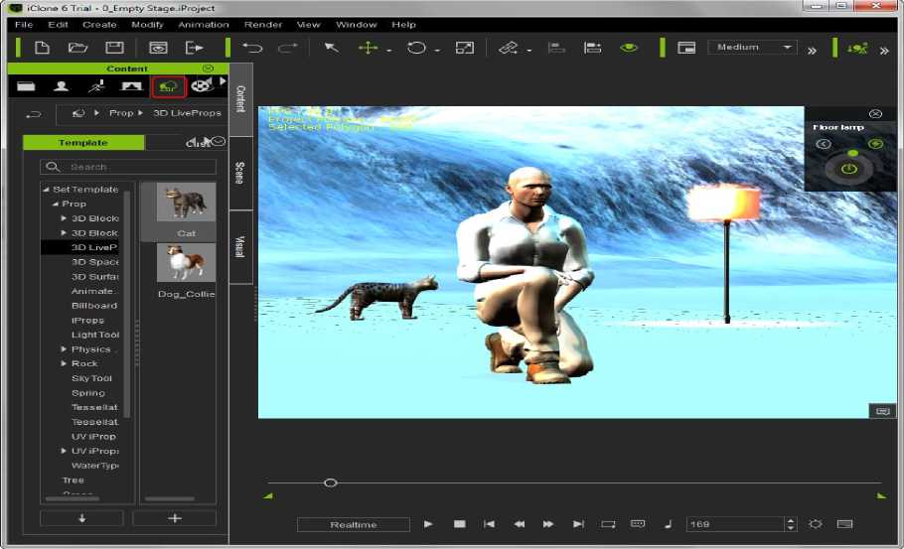
Task: Select the Scale object tool
Action: tap(464, 48)
